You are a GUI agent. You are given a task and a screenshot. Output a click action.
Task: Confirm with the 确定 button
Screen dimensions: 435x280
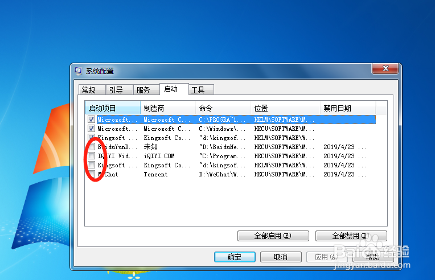pyautogui.click(x=235, y=257)
